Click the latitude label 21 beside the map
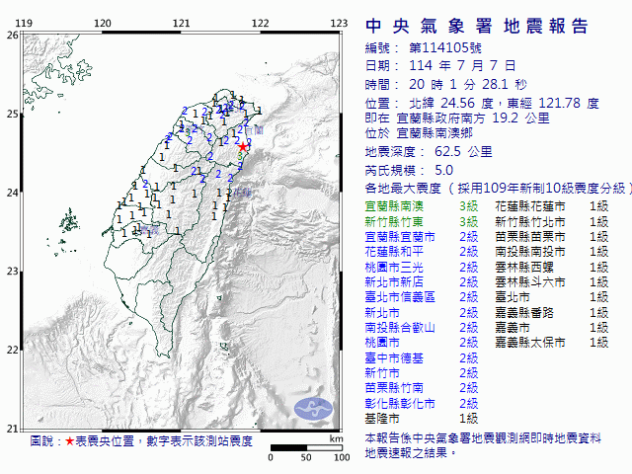This screenshot has height=474, width=632. [x=13, y=429]
